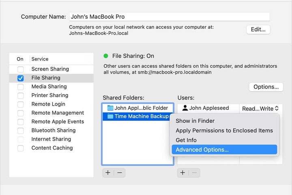Toggle the Bluetooth Sharing checkbox
The width and height of the screenshot is (292, 195).
[21, 131]
